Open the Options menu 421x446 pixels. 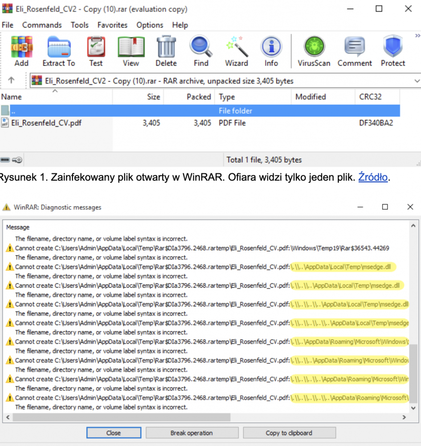pyautogui.click(x=150, y=25)
